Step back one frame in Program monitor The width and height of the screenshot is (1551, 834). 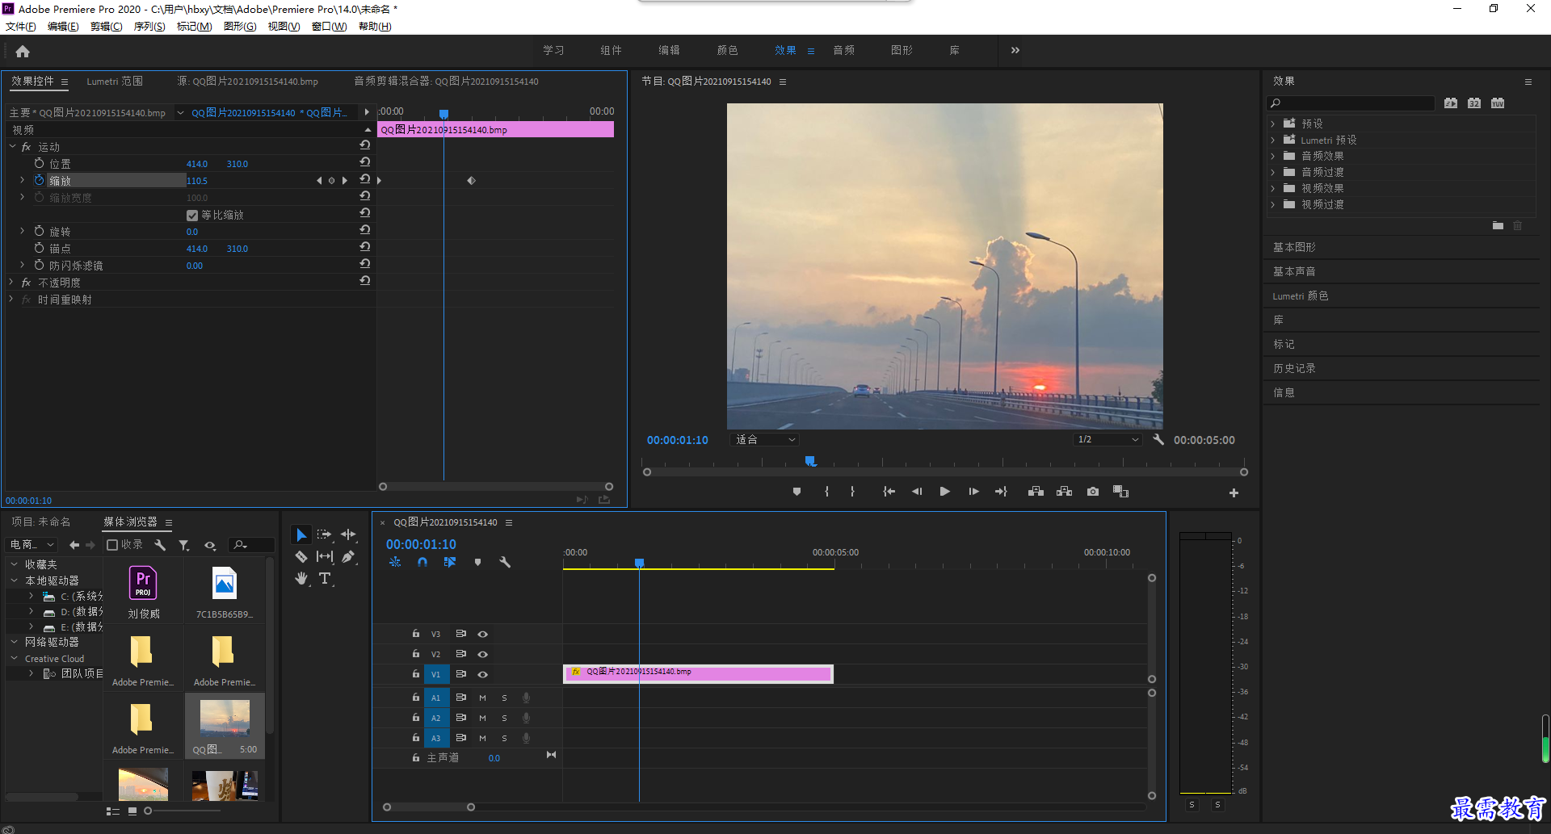(x=917, y=492)
